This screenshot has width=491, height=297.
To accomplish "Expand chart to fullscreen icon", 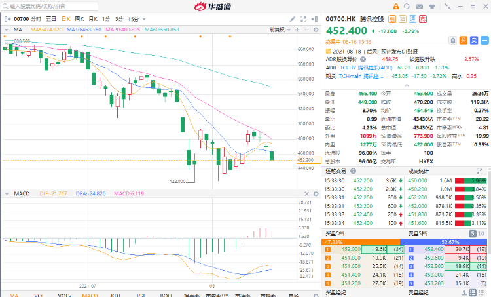I will coord(303,19).
